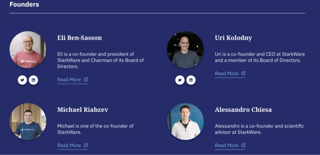Read more about Michael Riabzev
320x155 pixels.
point(69,145)
